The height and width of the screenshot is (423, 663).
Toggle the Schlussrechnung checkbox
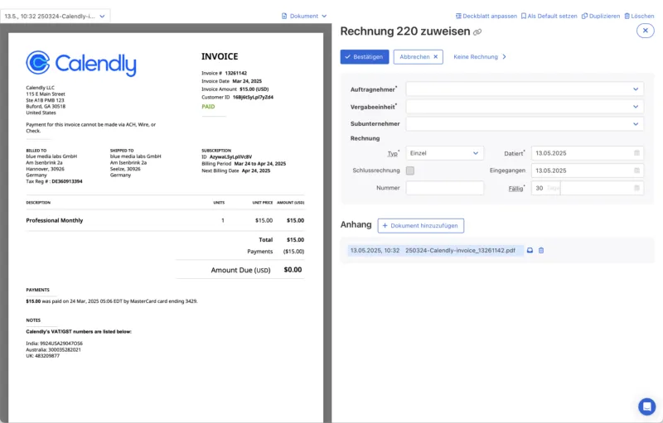(410, 171)
